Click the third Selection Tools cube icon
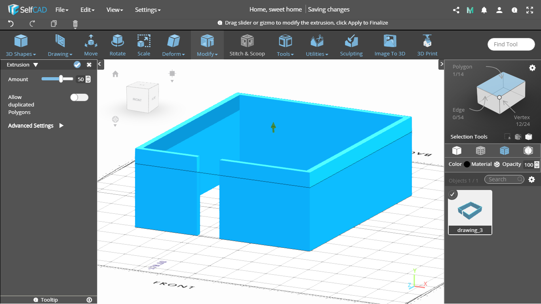 pos(528,137)
